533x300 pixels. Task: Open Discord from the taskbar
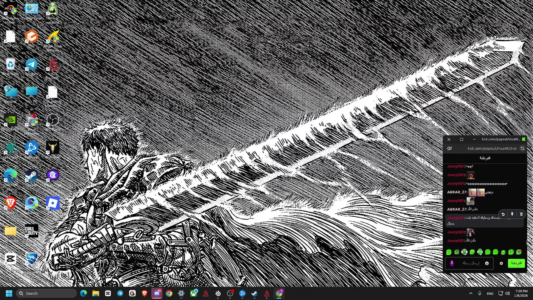(157, 293)
